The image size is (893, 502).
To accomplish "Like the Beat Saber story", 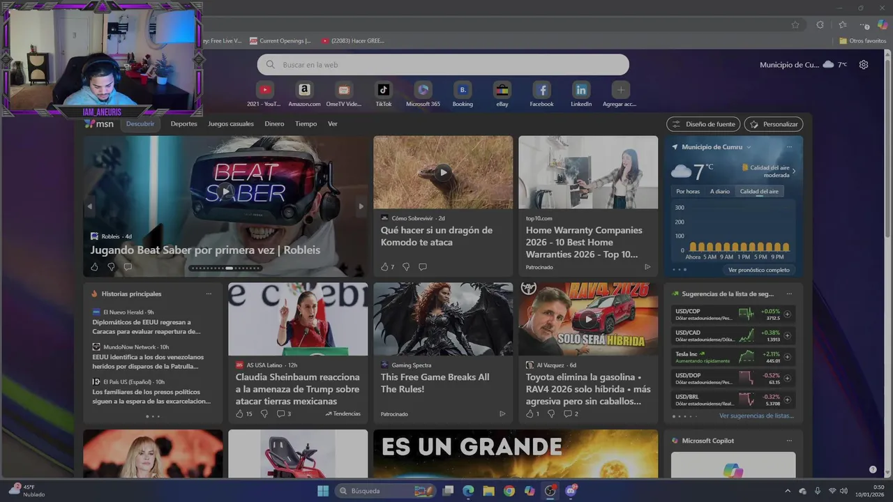I will (95, 267).
